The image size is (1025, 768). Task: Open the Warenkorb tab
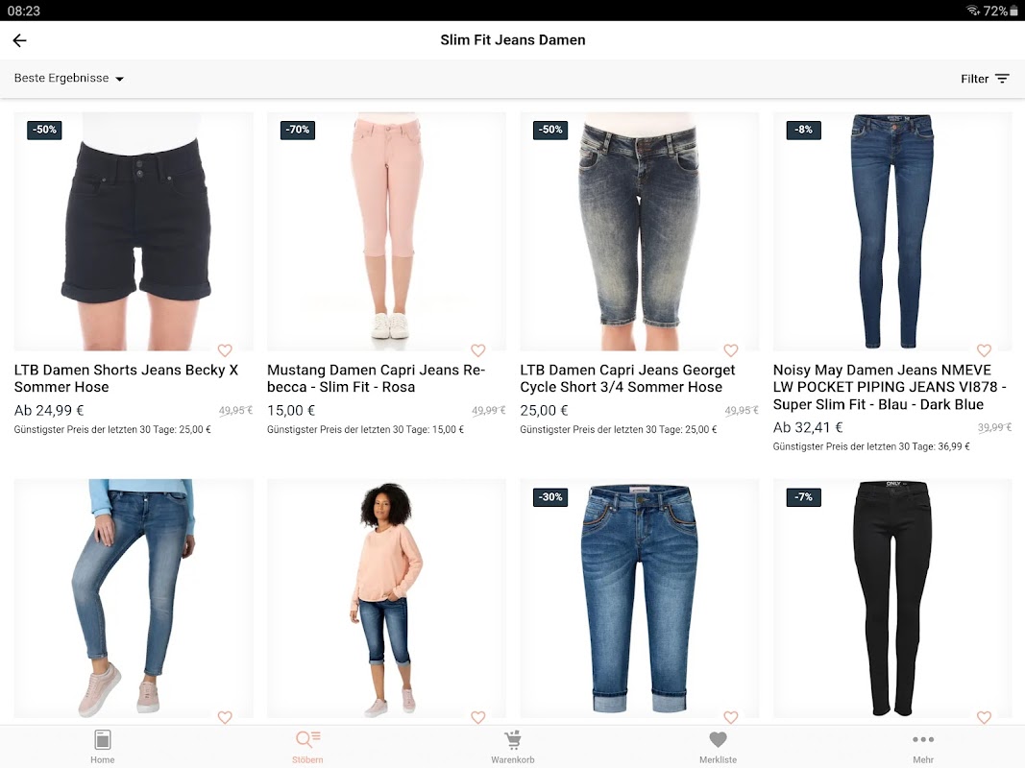[513, 747]
